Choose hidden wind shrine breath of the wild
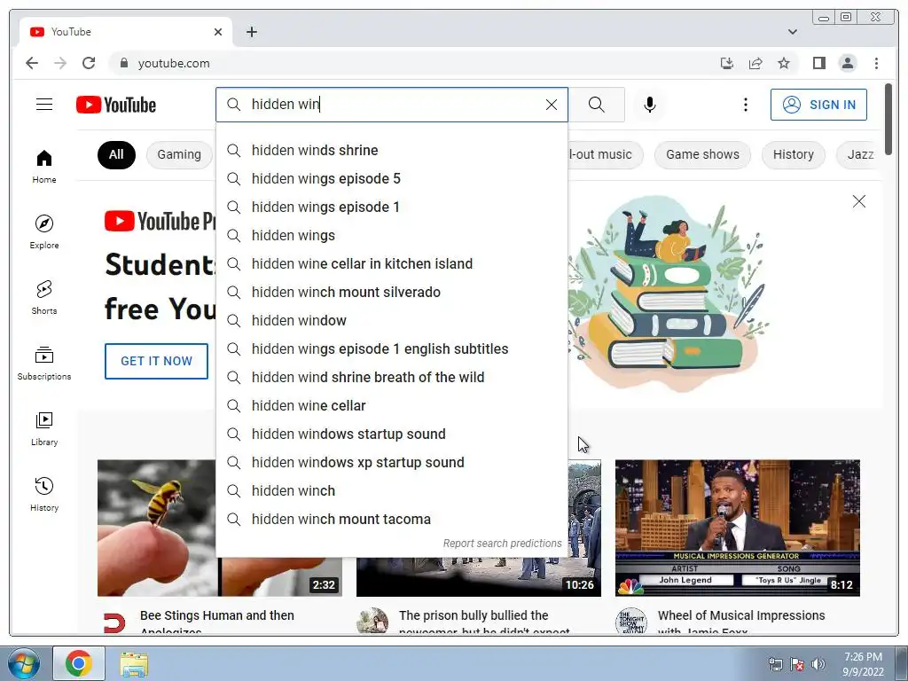This screenshot has height=681, width=908. click(392, 377)
